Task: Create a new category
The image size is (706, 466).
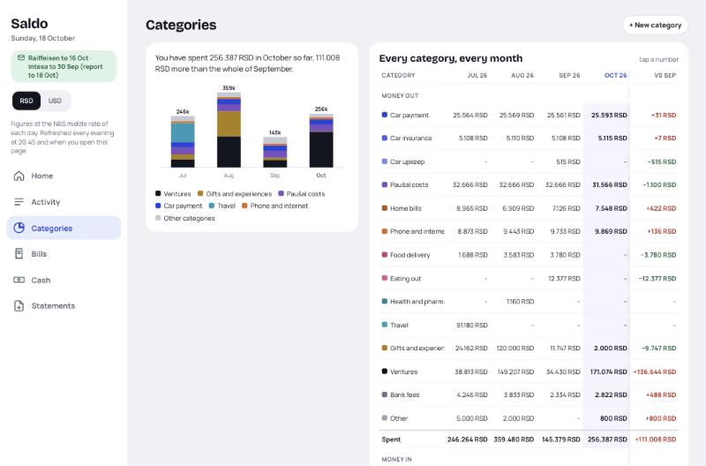Action: pyautogui.click(x=655, y=26)
